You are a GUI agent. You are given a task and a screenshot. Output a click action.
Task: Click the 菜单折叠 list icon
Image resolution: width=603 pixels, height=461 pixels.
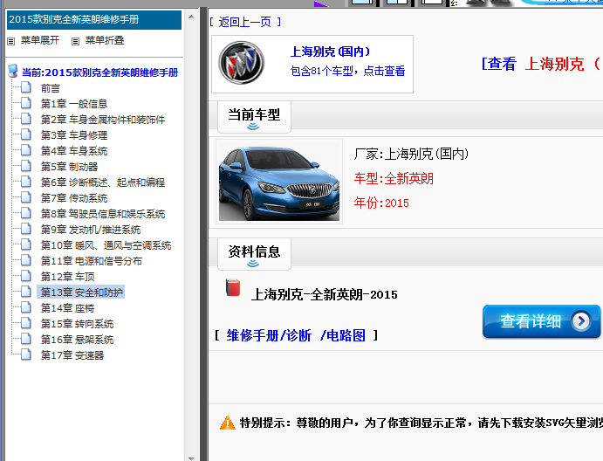[x=75, y=41]
